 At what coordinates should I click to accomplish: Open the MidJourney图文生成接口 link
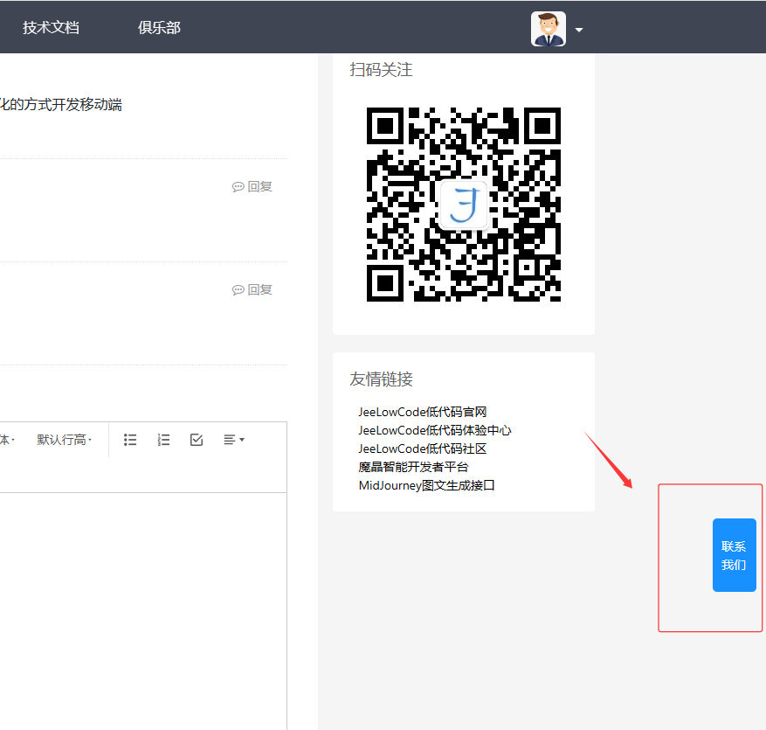point(426,485)
